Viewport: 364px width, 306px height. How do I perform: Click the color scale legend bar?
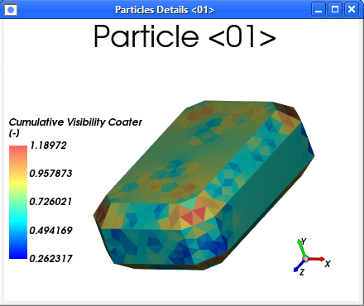(x=18, y=202)
